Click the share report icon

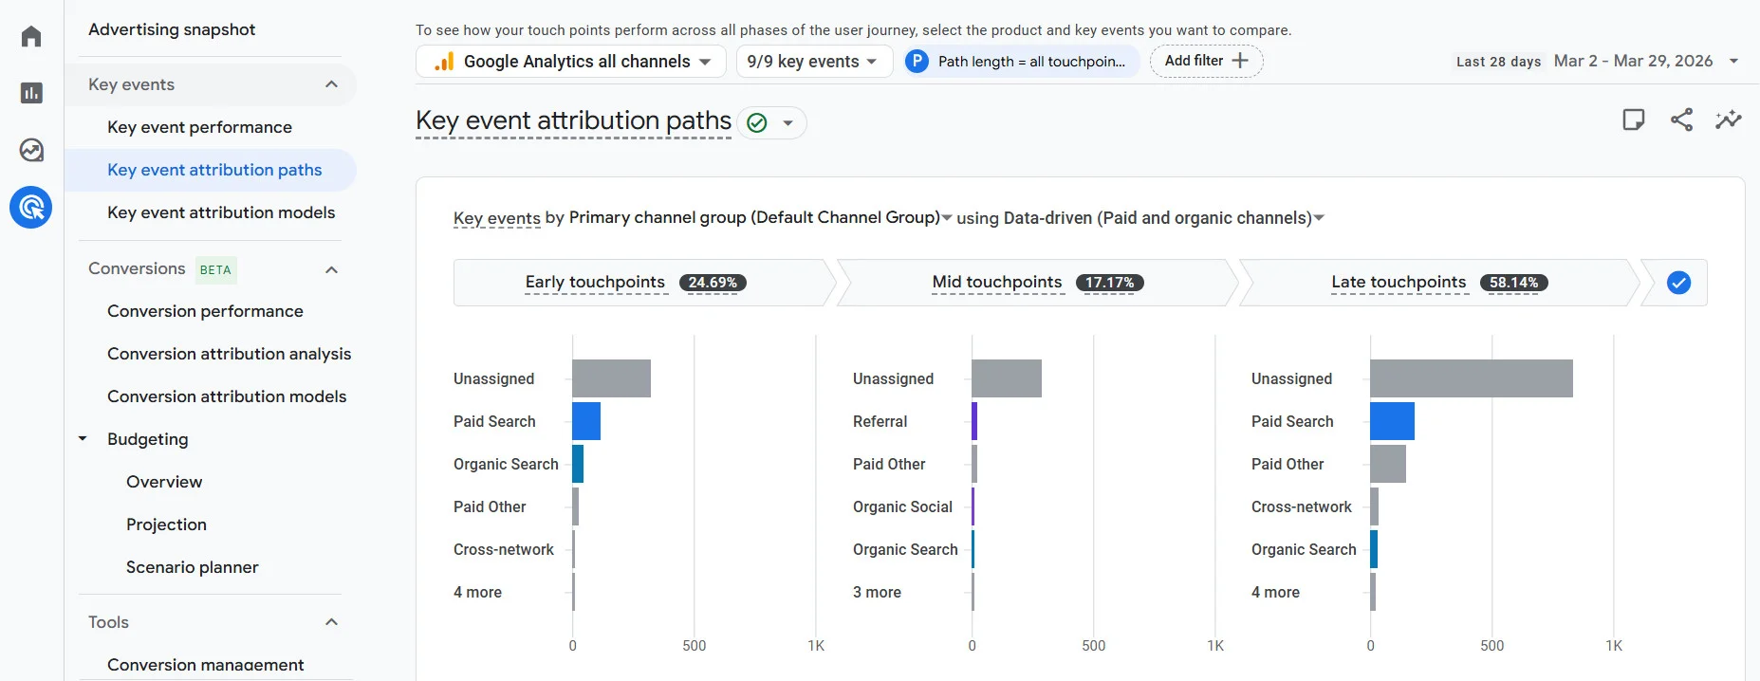tap(1681, 120)
